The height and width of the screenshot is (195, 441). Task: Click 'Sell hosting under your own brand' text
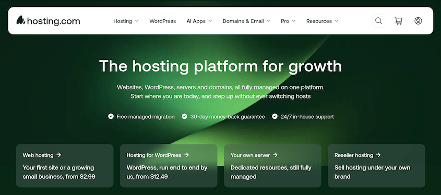(x=372, y=172)
